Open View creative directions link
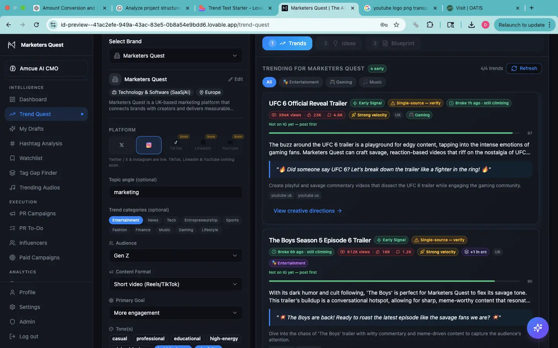 click(x=308, y=211)
